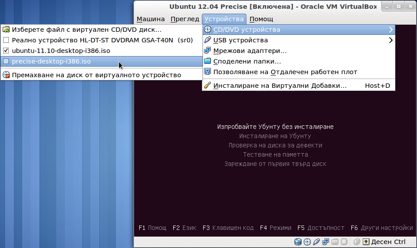
Task: Click F2 Език at the boot screen
Action: 184,228
